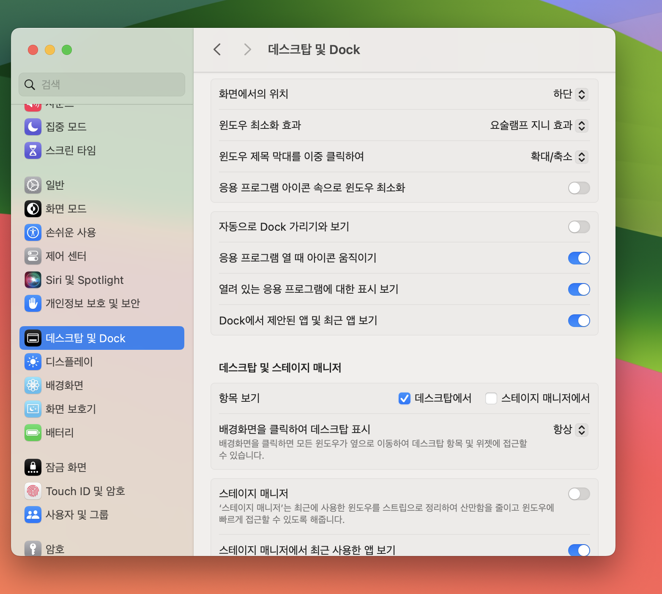The height and width of the screenshot is (594, 662).
Task: Select 잠금 화면 in the sidebar
Action: (102, 467)
